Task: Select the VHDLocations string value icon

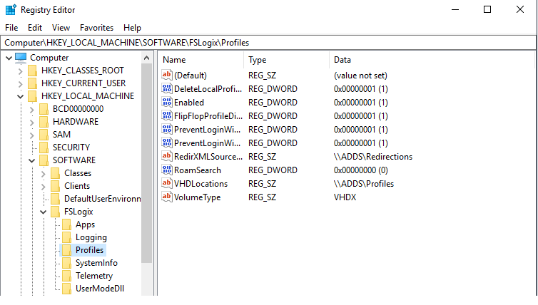Action: [x=167, y=183]
